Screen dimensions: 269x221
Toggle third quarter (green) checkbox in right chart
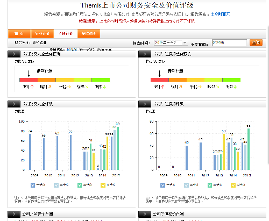coord(210,185)
